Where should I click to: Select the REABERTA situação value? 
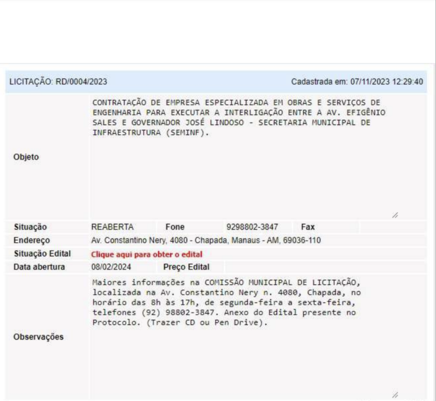pyautogui.click(x=112, y=227)
